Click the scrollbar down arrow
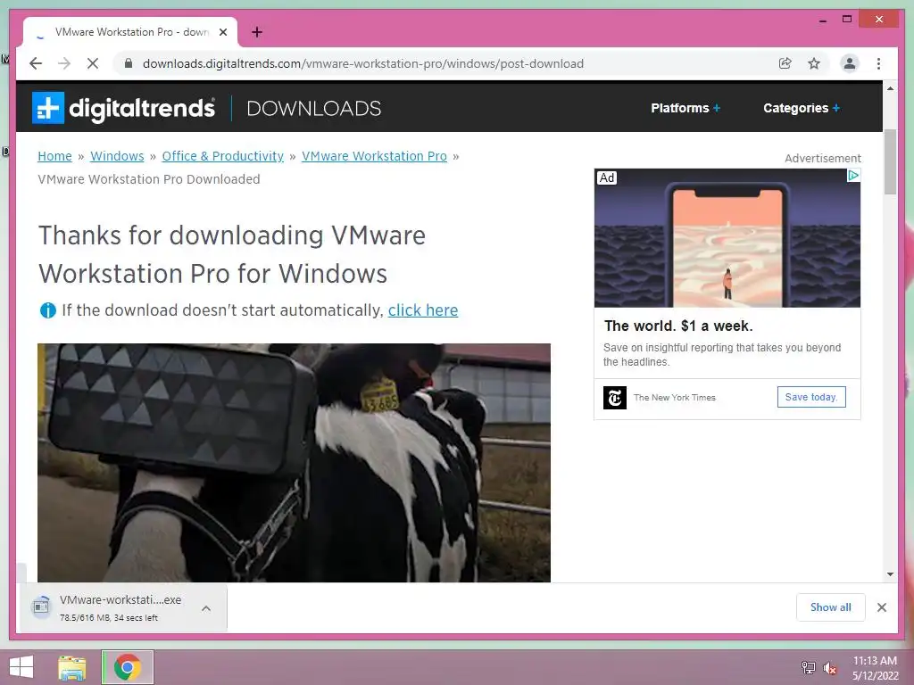914x685 pixels. coord(890,574)
